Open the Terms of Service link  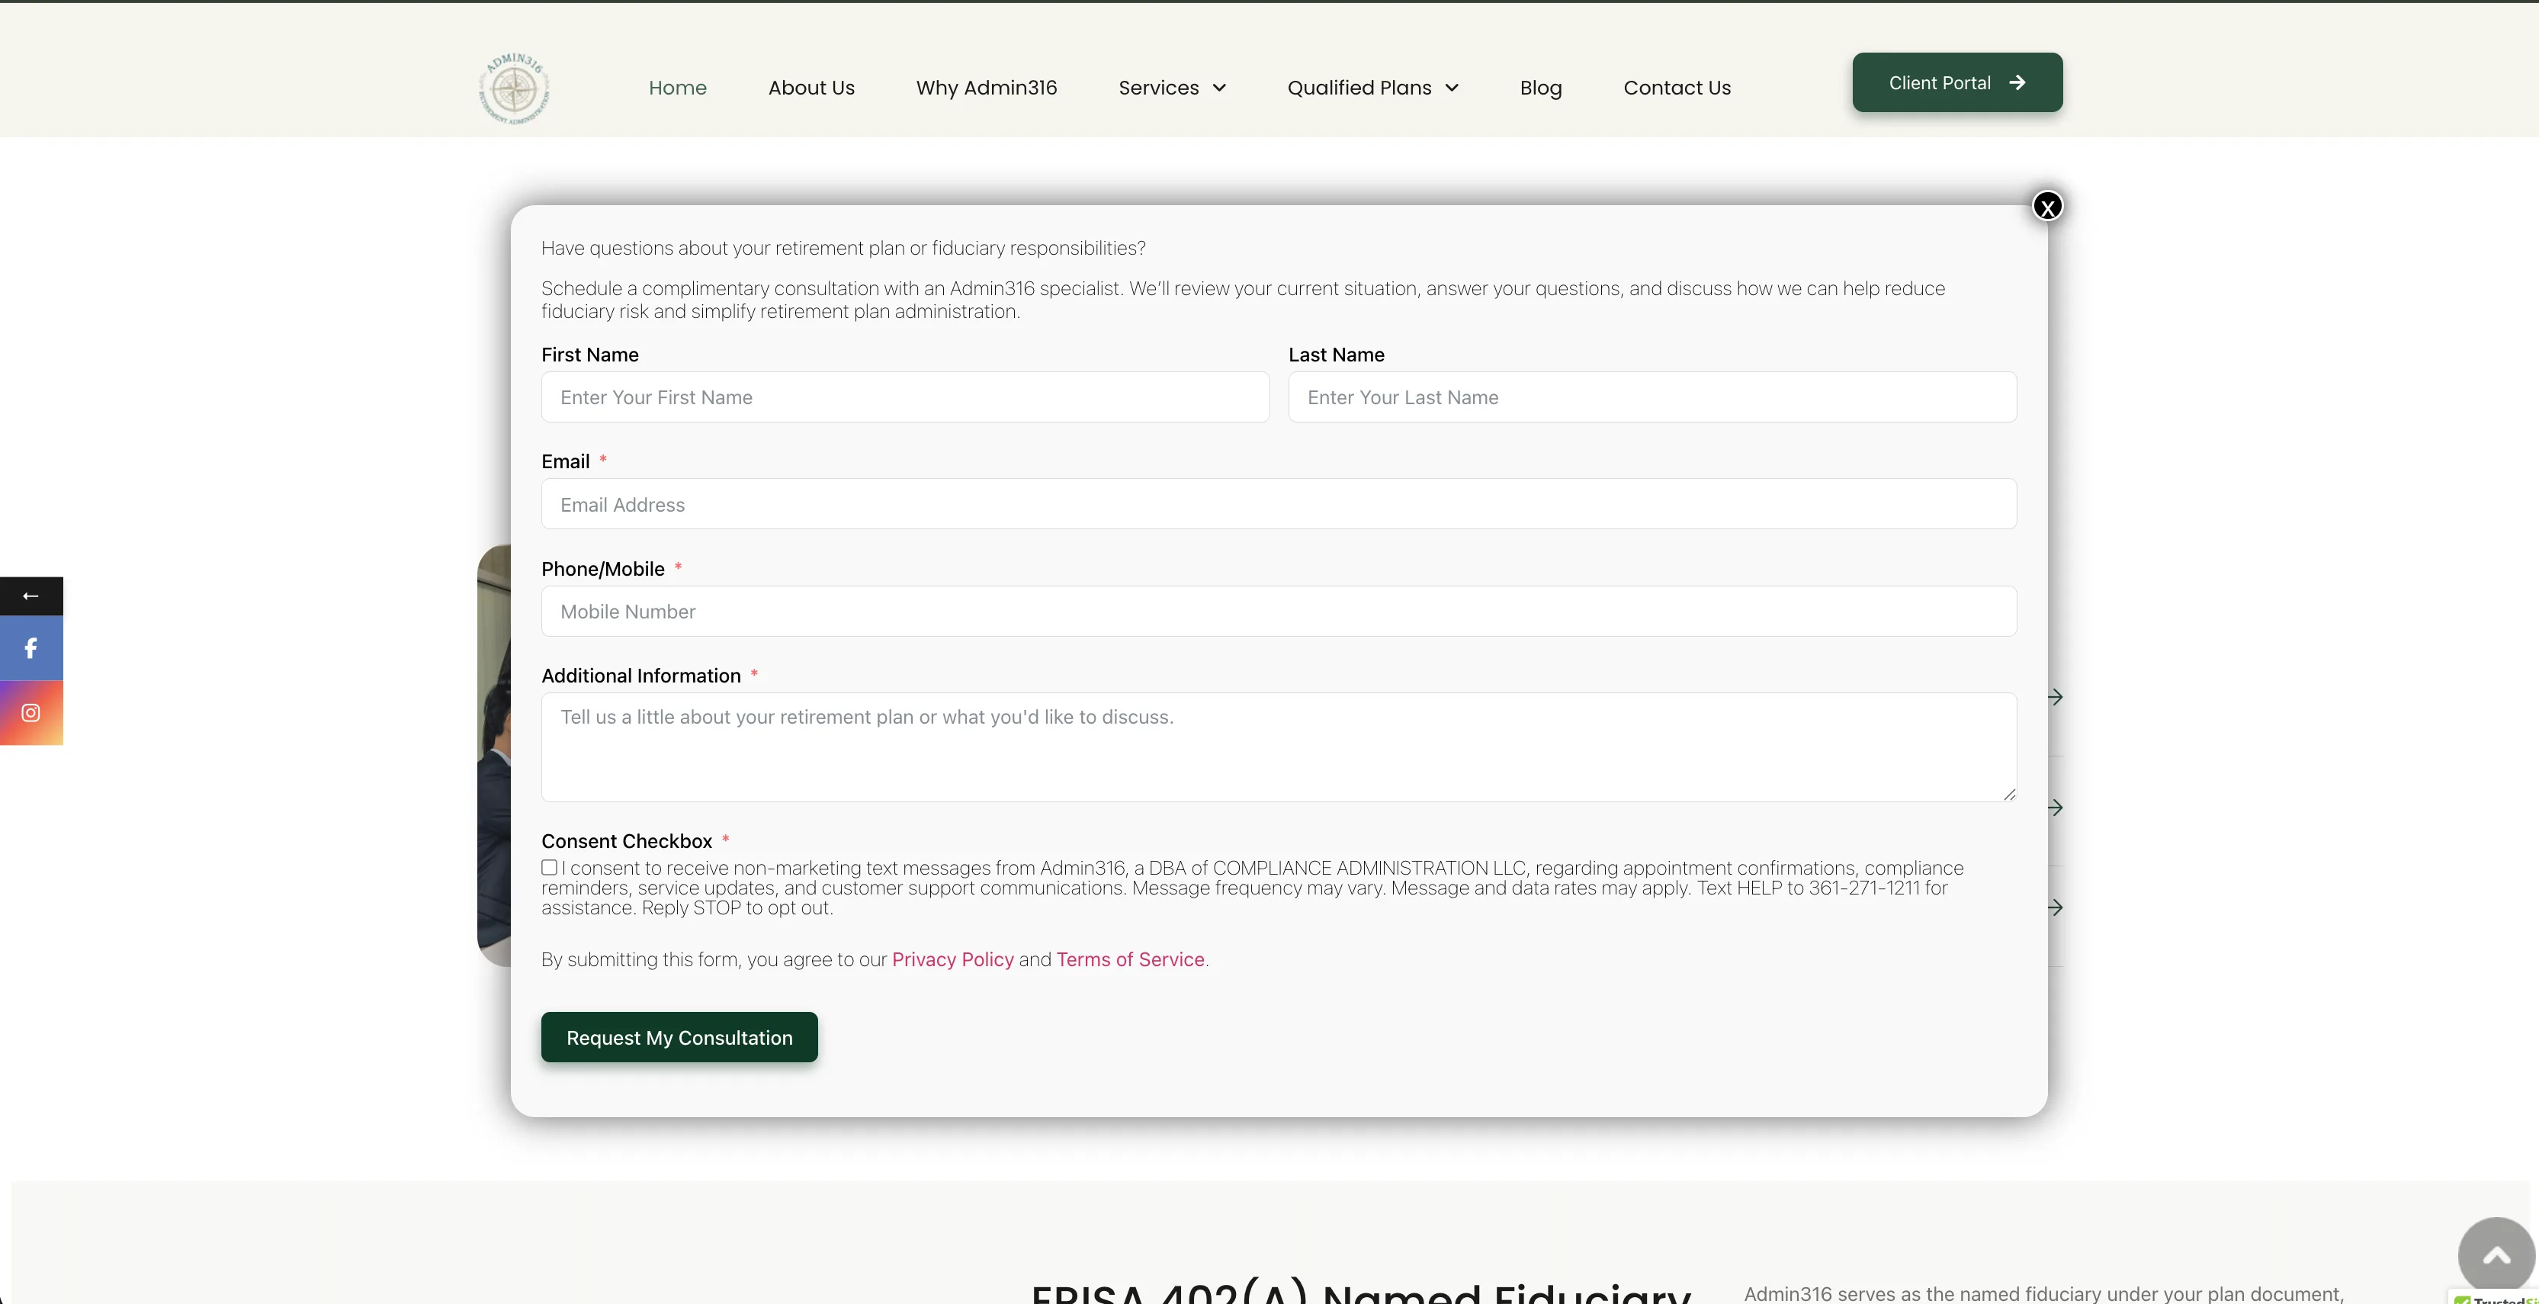[x=1129, y=959]
